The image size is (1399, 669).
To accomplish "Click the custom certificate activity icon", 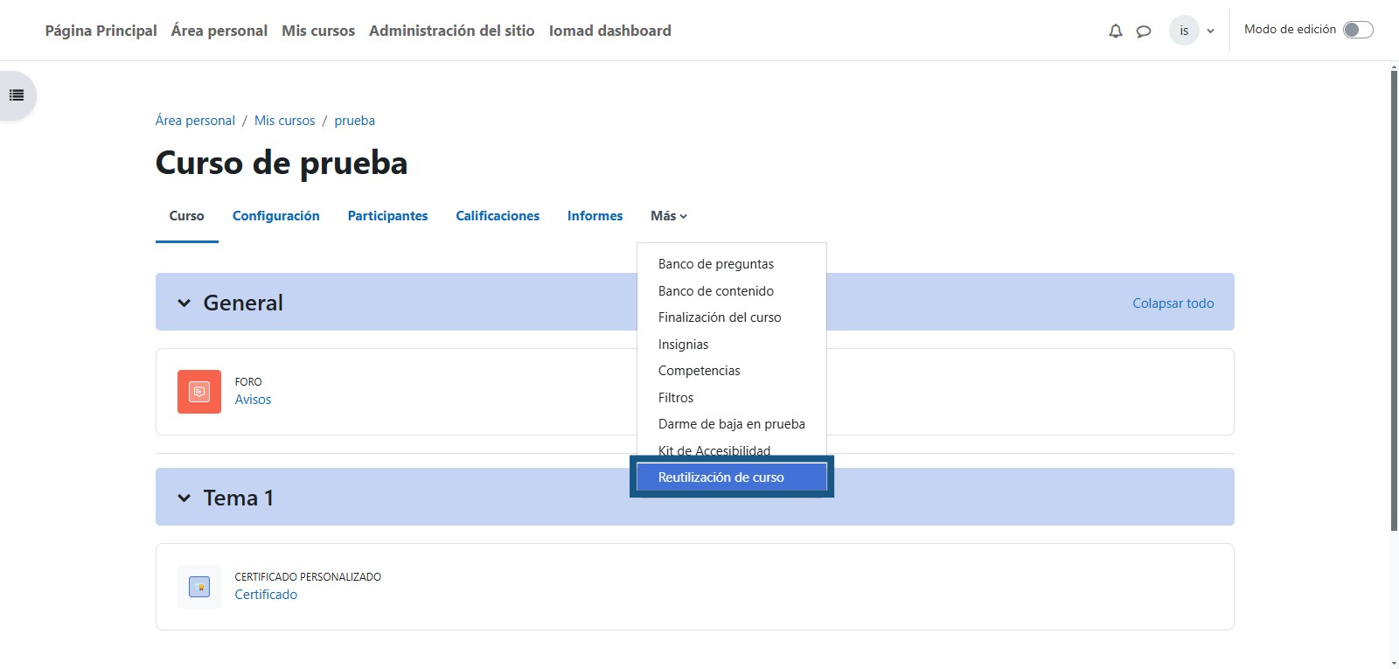I will (x=199, y=587).
